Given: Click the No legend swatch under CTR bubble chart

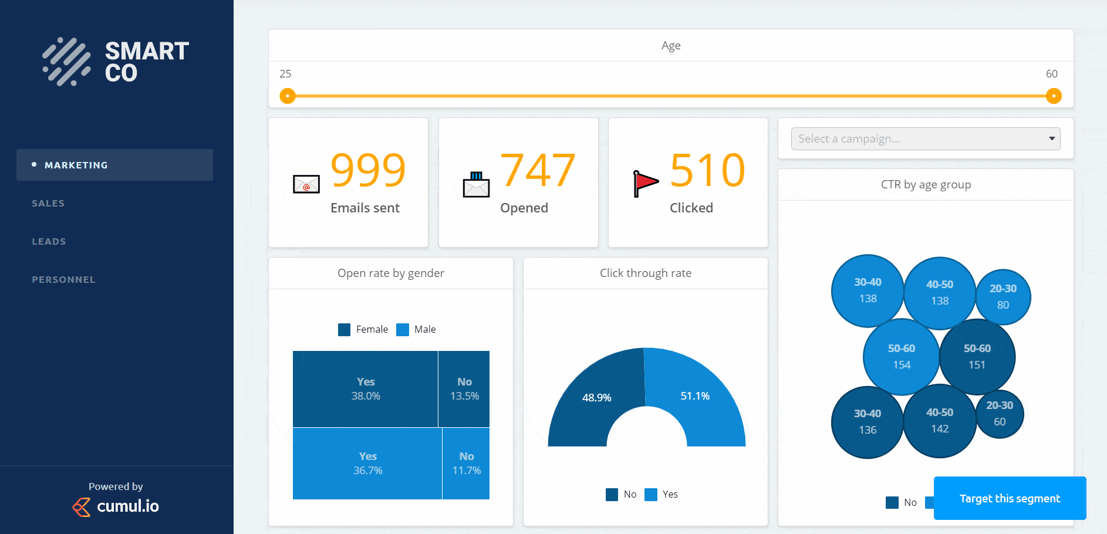Looking at the screenshot, I should pyautogui.click(x=891, y=502).
